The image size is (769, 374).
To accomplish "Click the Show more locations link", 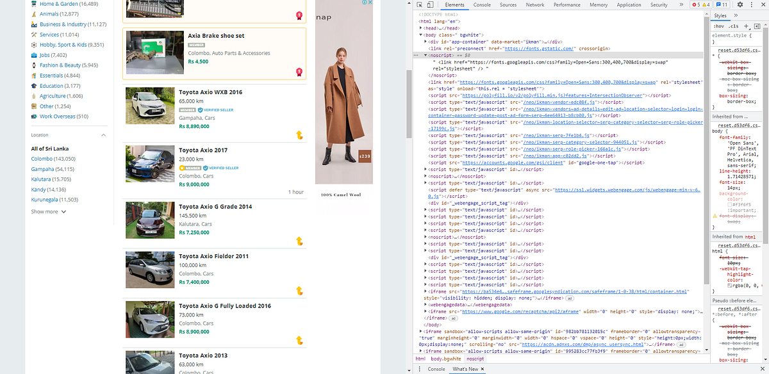I will click(x=45, y=211).
